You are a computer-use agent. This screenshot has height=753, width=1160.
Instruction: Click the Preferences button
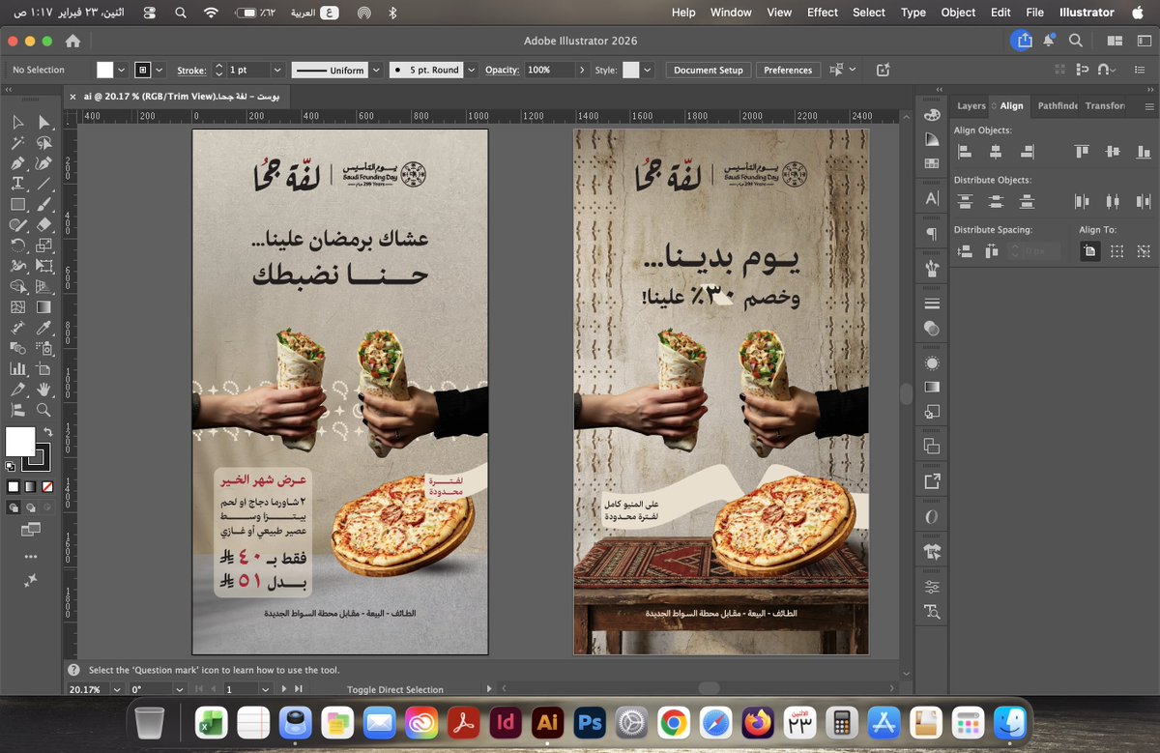click(788, 71)
